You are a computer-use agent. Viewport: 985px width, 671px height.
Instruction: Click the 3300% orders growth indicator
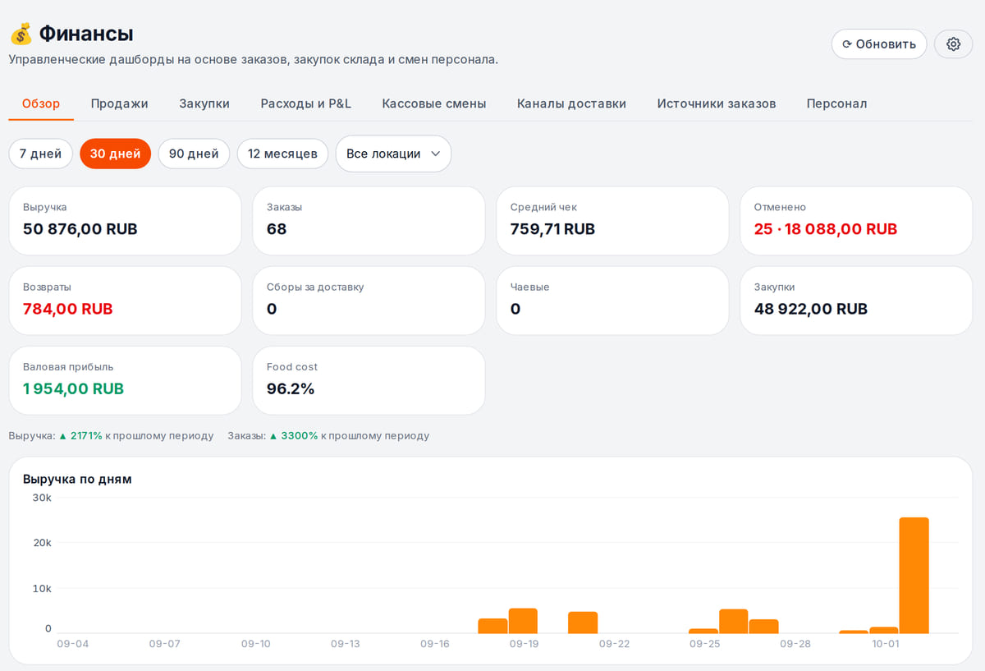tap(294, 435)
